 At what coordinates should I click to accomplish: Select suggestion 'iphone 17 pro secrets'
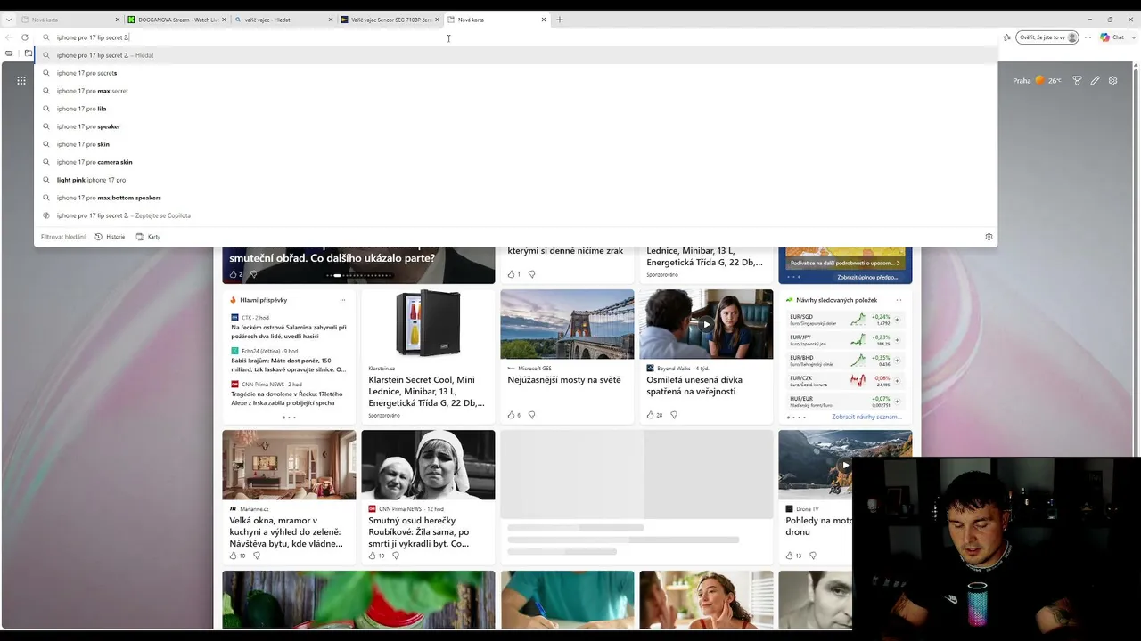[516, 73]
